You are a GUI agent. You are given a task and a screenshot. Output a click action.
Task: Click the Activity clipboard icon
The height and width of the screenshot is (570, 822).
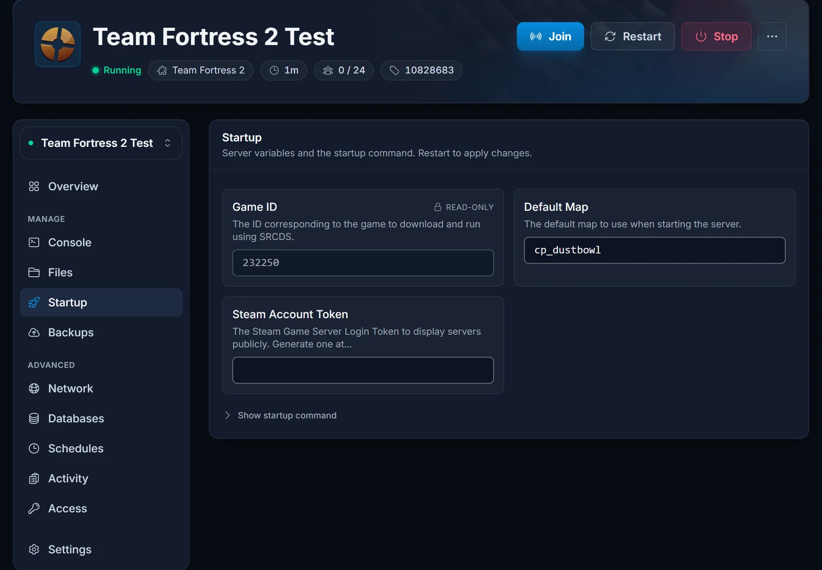[34, 478]
